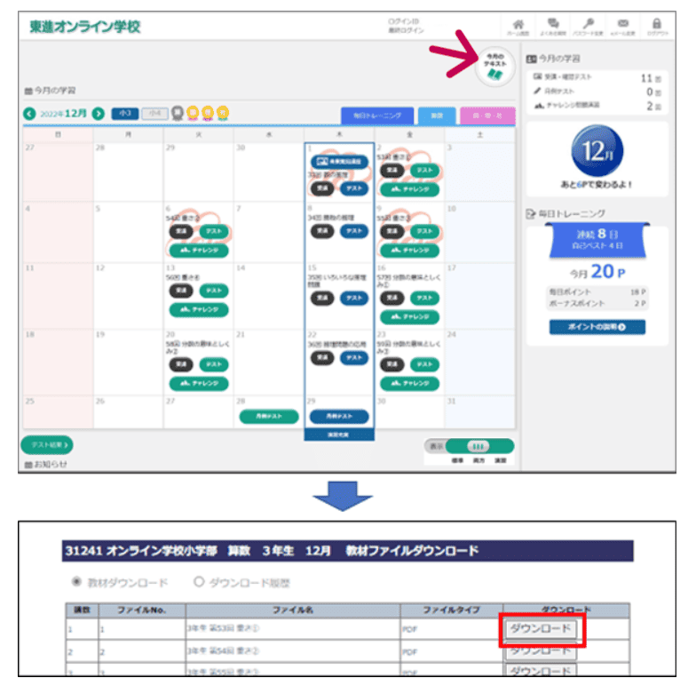Click テスト button on December 15
The height and width of the screenshot is (694, 696).
pos(354,299)
